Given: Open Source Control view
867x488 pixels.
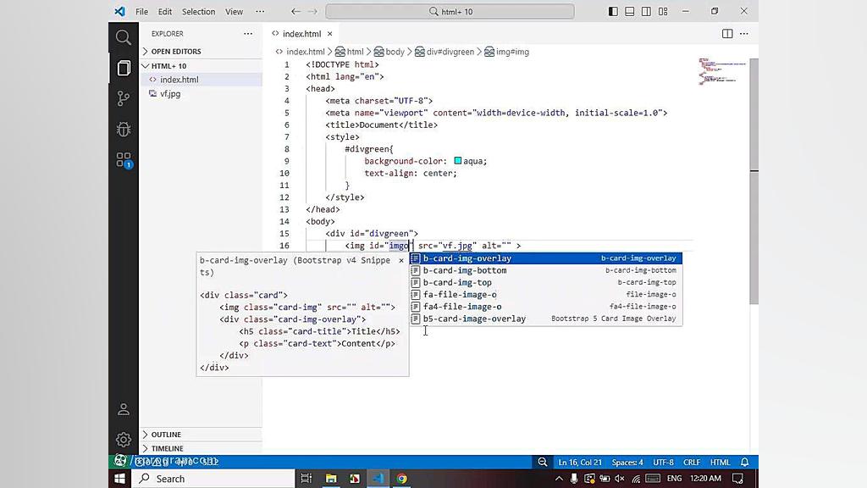Looking at the screenshot, I should click(x=124, y=98).
